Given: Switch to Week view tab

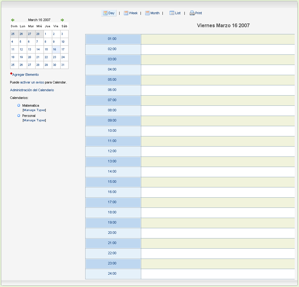Looking at the screenshot, I should click(x=131, y=13).
